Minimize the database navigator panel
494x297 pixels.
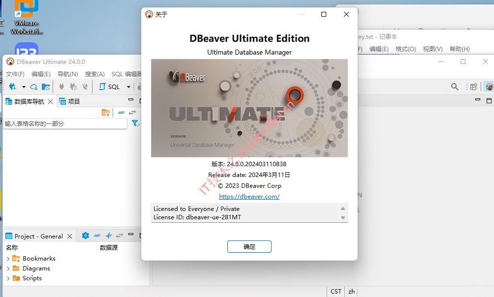tap(131, 99)
